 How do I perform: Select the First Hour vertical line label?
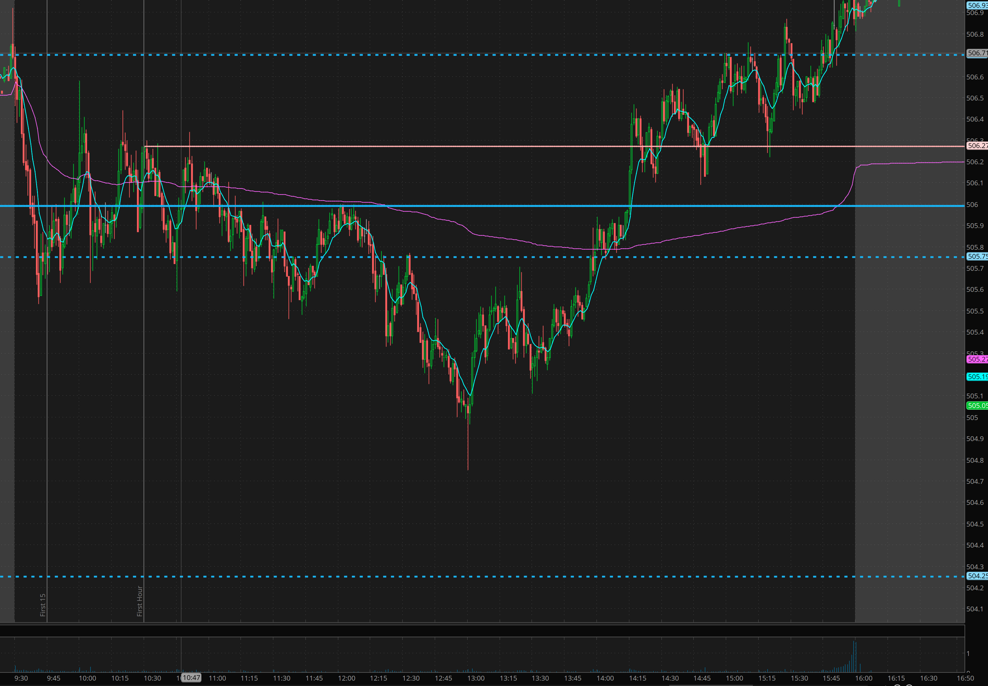[140, 601]
